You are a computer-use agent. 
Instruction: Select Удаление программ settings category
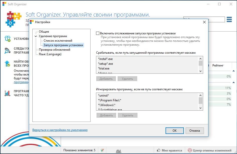53,36
